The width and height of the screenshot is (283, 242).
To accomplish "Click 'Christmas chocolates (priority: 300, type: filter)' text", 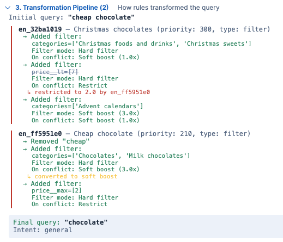I will pyautogui.click(x=172, y=29).
